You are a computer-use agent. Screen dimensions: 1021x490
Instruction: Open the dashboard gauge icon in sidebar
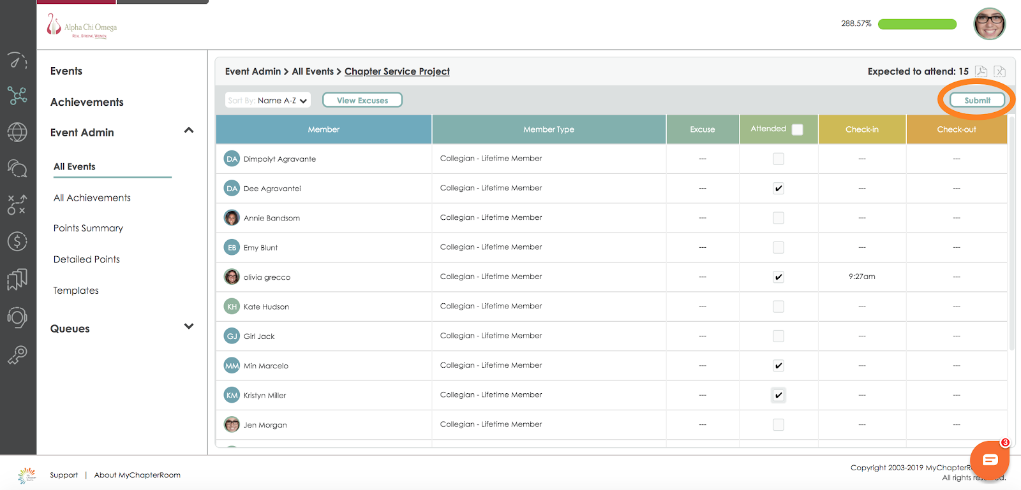click(x=17, y=61)
